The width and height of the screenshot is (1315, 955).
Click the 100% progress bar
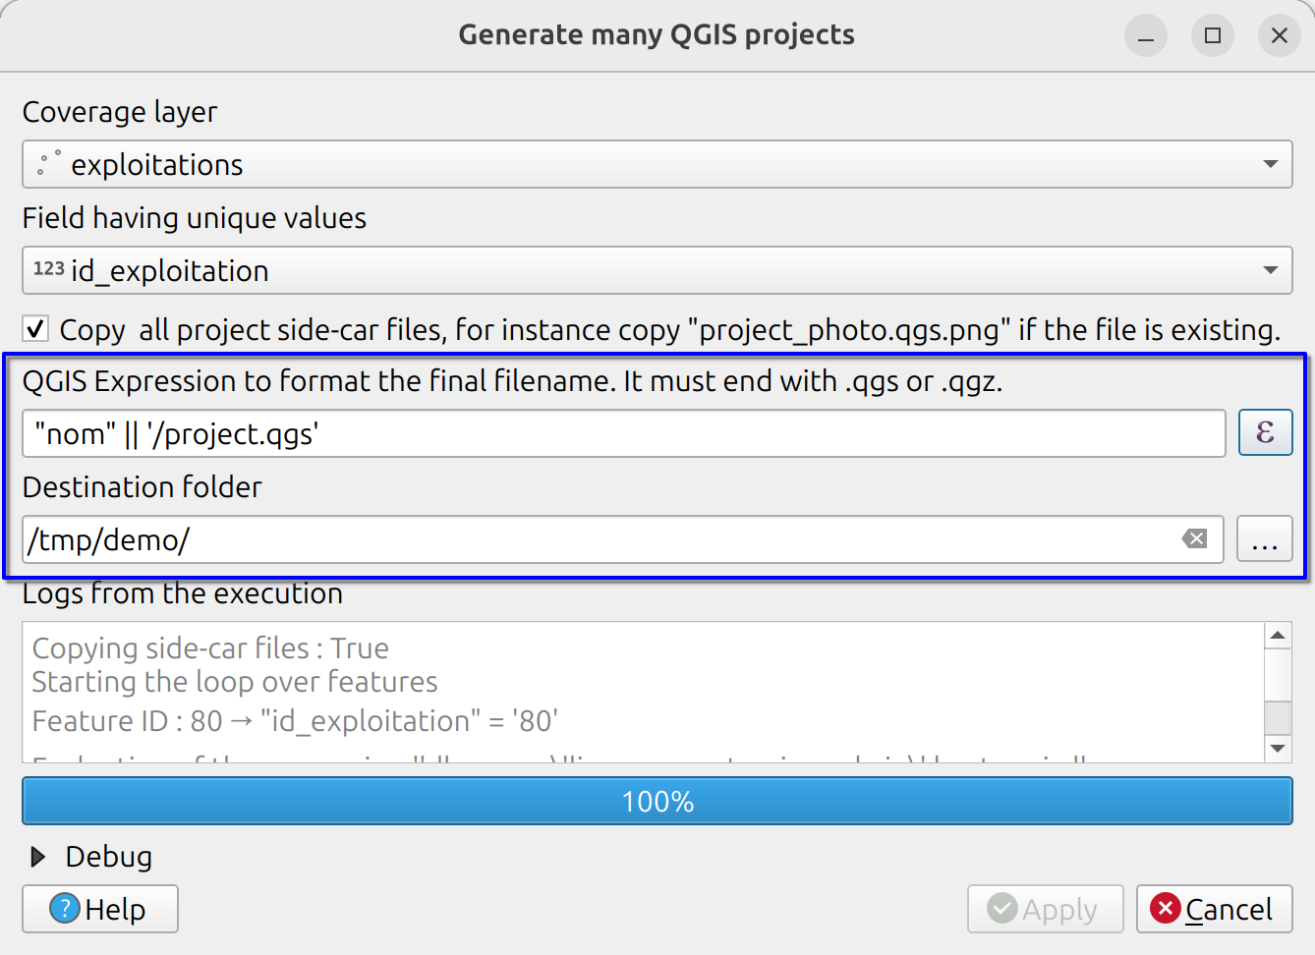[657, 801]
